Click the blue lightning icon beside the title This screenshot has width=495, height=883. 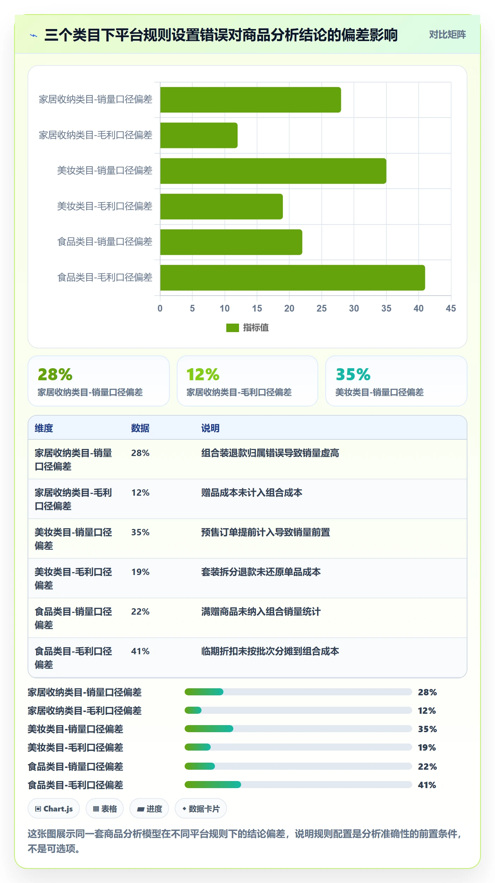[x=34, y=35]
